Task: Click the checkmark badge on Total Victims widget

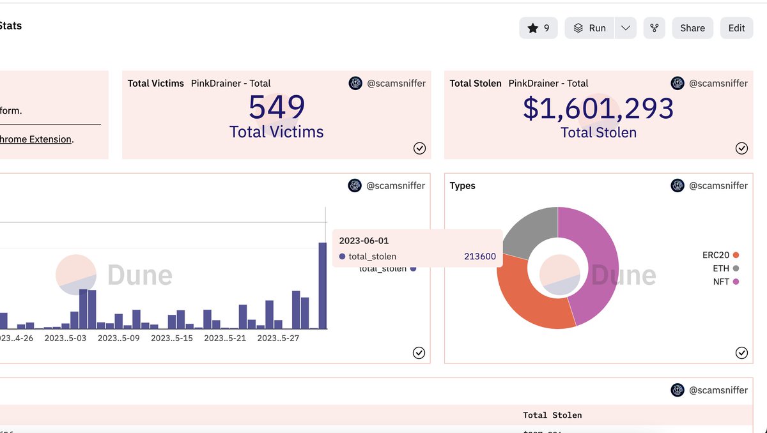Action: 420,148
